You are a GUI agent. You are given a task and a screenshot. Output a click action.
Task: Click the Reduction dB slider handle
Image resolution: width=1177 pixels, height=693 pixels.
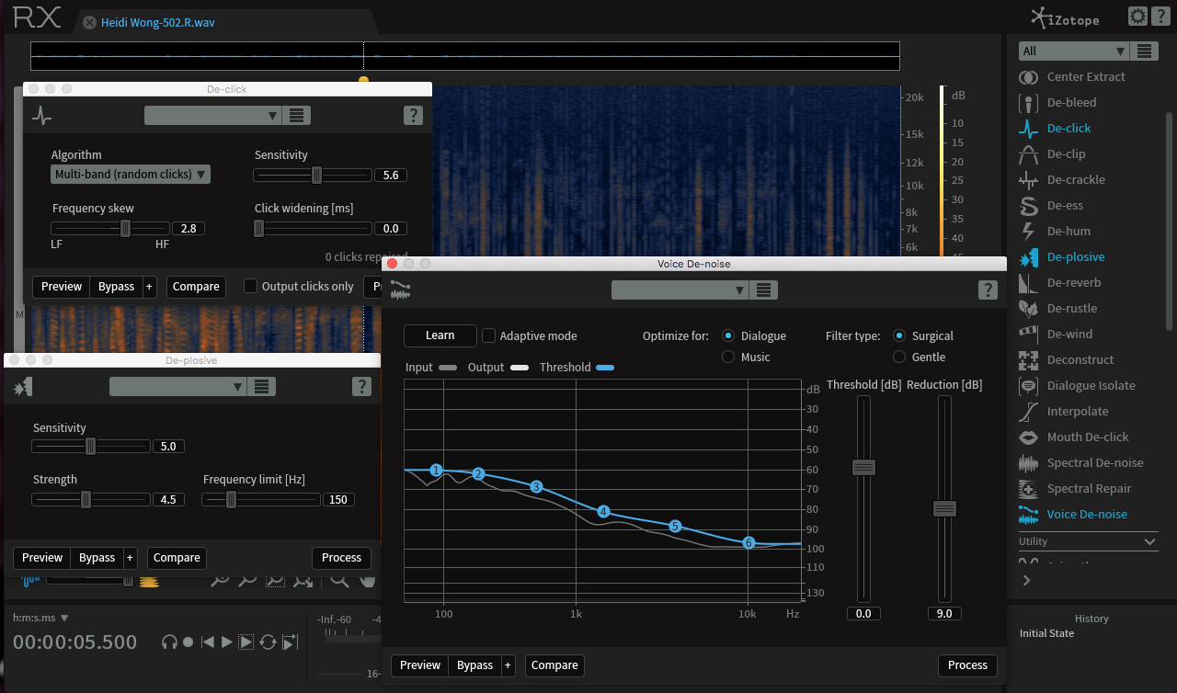[944, 508]
